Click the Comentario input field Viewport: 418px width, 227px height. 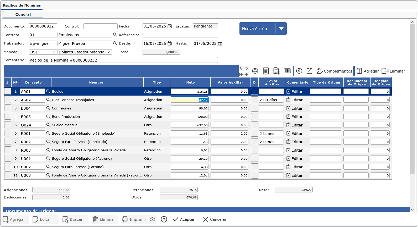(123, 60)
